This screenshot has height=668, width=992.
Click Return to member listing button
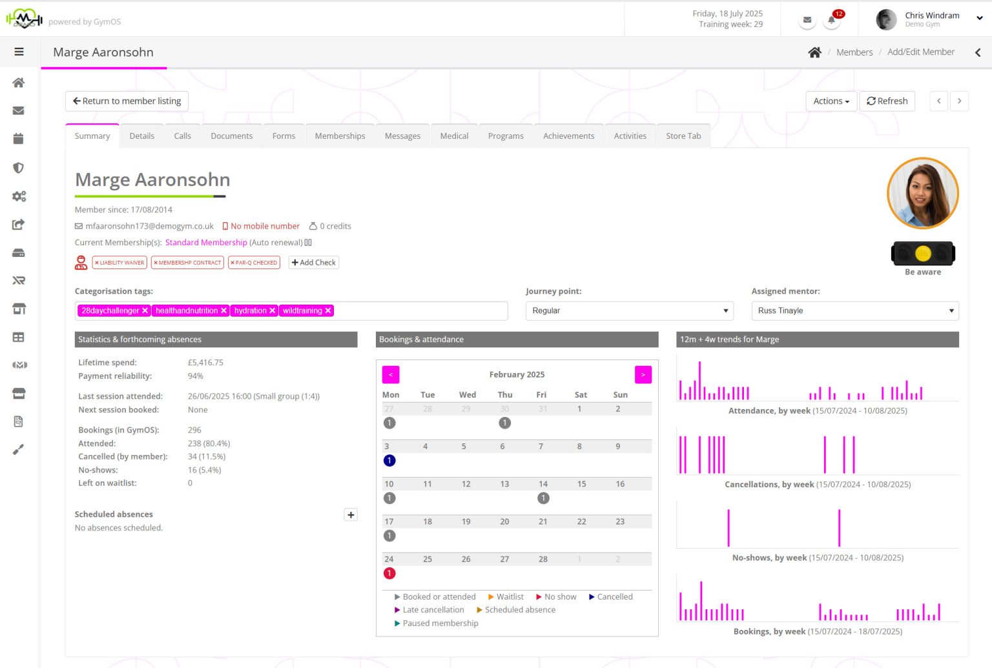tap(127, 101)
